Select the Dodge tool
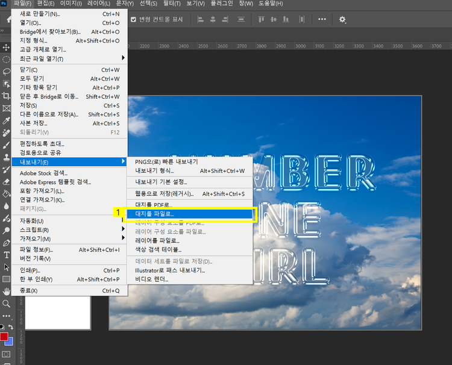 (x=6, y=231)
